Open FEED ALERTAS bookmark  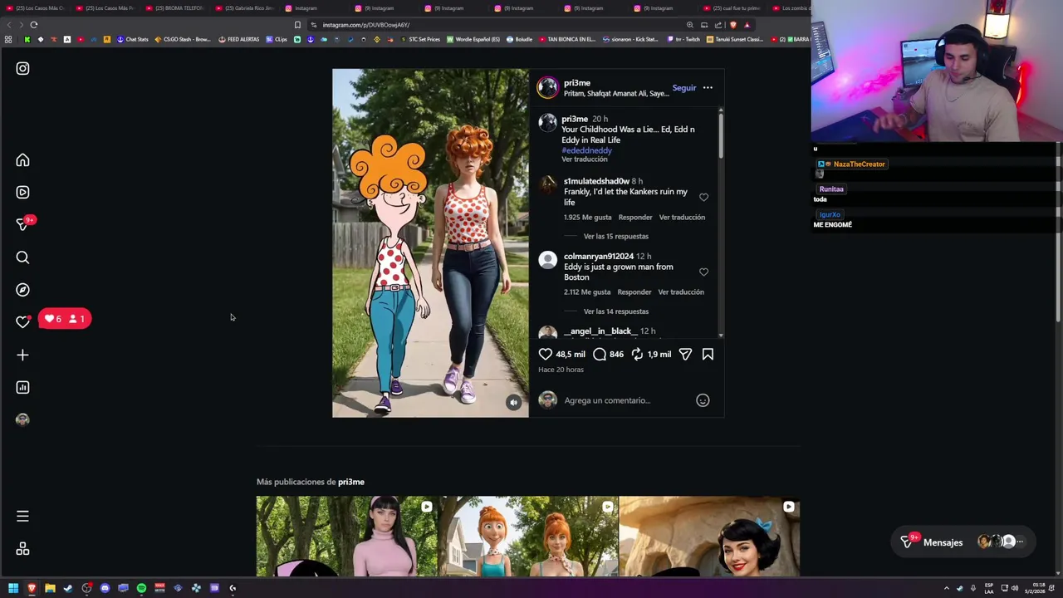pyautogui.click(x=239, y=39)
